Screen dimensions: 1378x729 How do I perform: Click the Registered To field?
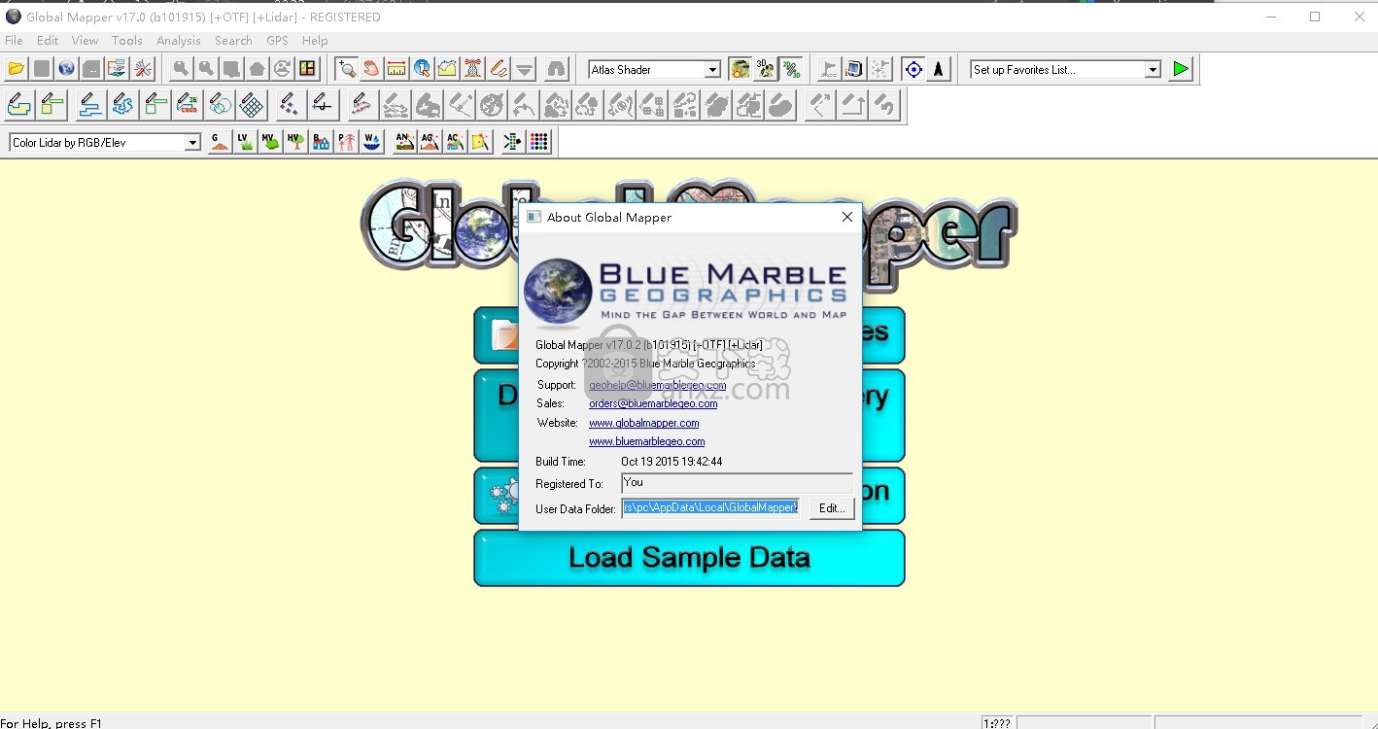click(x=737, y=483)
